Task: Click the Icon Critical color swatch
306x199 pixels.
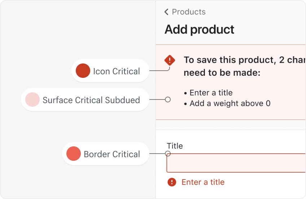Action: (x=83, y=71)
